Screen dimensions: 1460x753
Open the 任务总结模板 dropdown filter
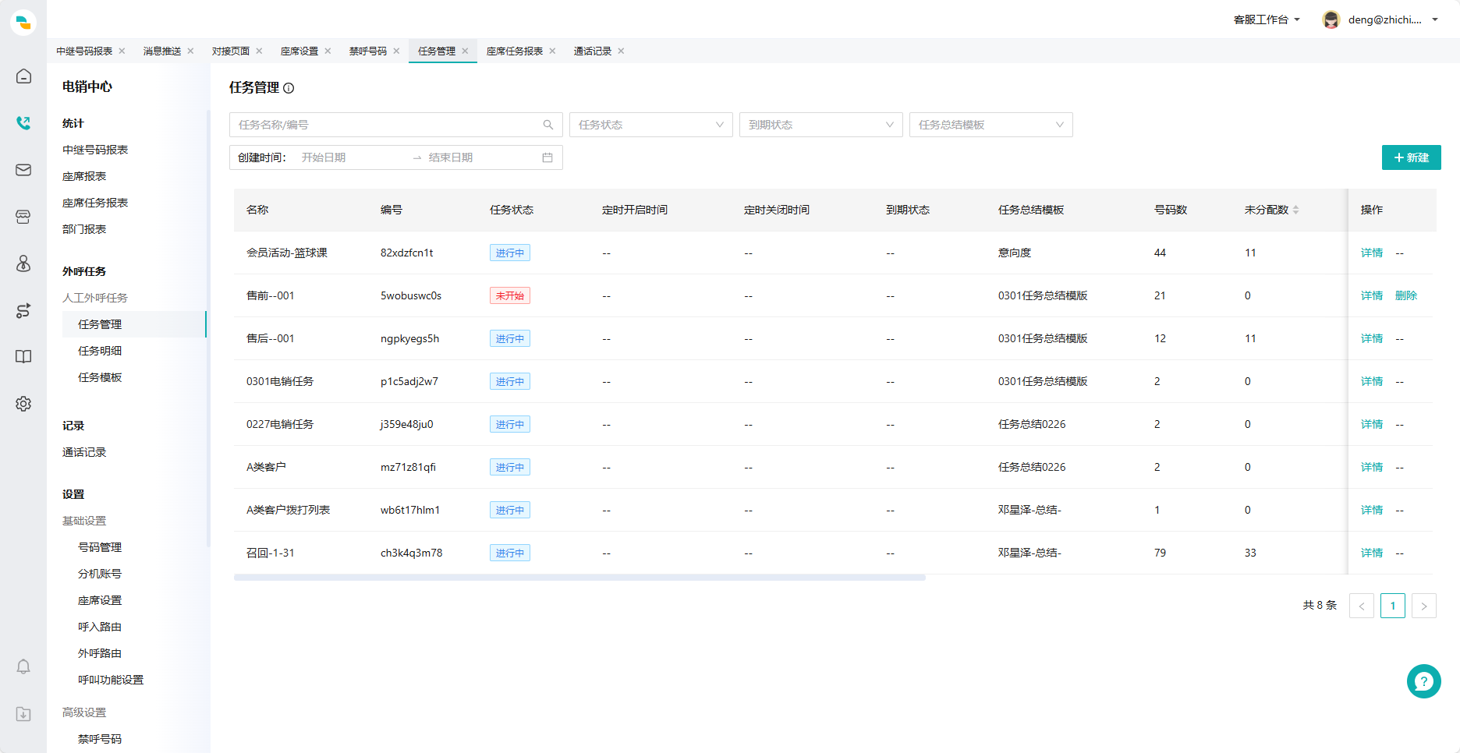click(991, 125)
